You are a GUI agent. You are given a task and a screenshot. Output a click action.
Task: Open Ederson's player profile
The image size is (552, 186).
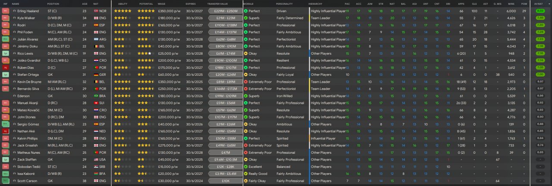pos(24,96)
